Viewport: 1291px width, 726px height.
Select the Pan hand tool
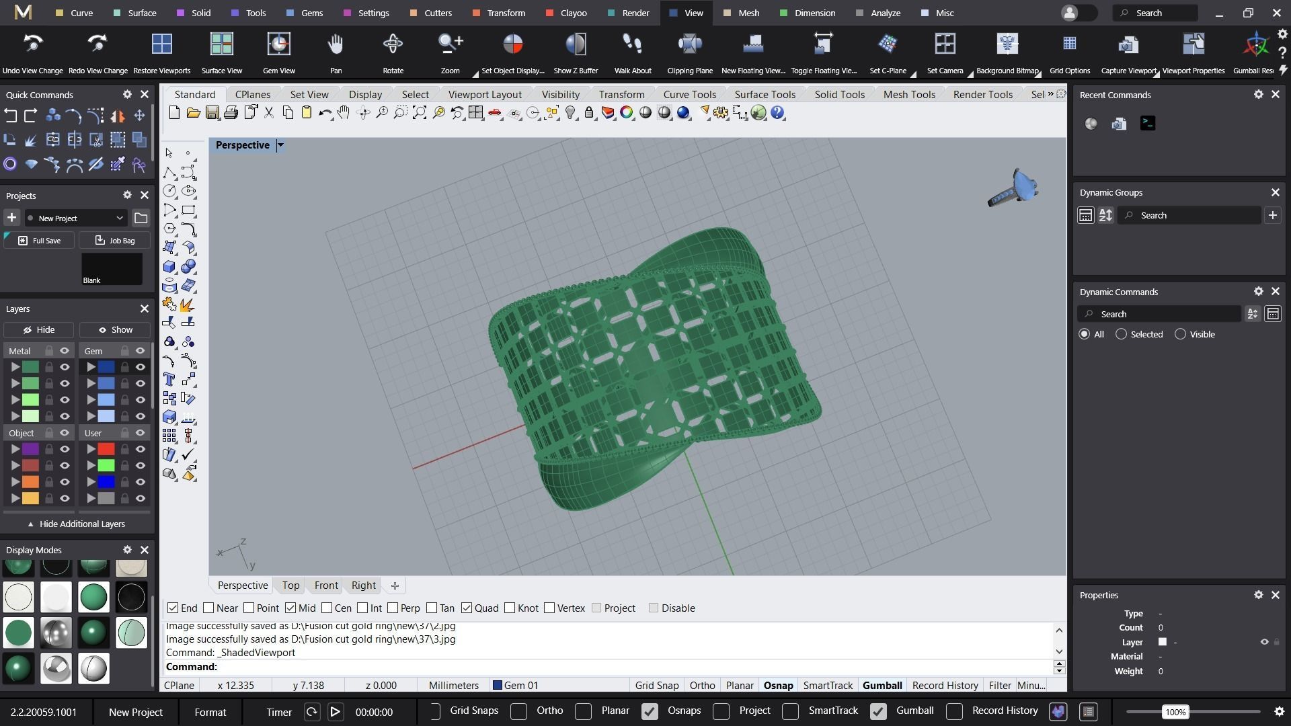(x=336, y=44)
